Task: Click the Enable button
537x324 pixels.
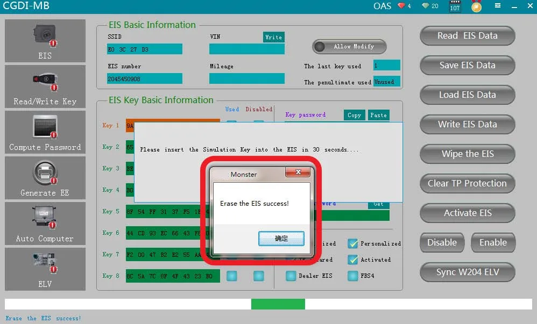Action: pyautogui.click(x=493, y=242)
